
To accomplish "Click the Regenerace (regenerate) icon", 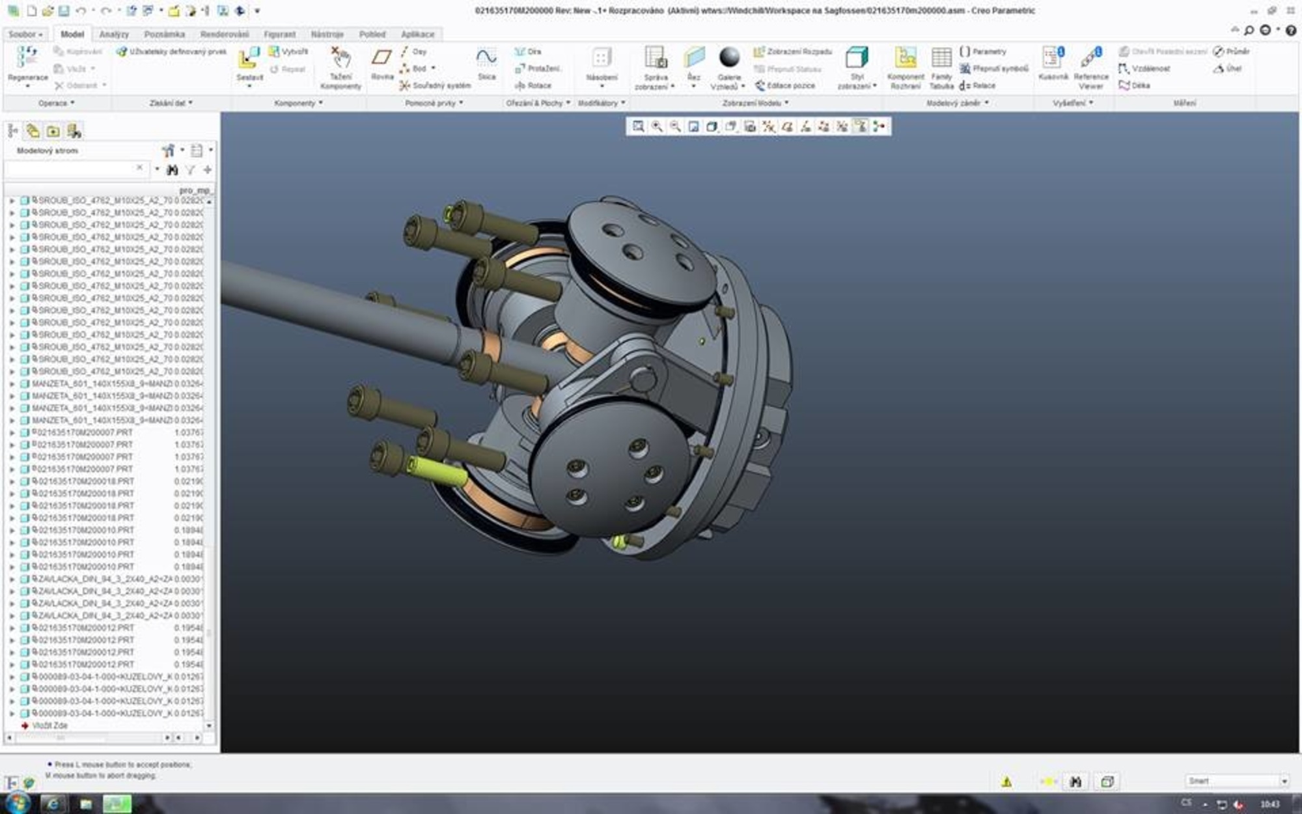I will coord(27,57).
